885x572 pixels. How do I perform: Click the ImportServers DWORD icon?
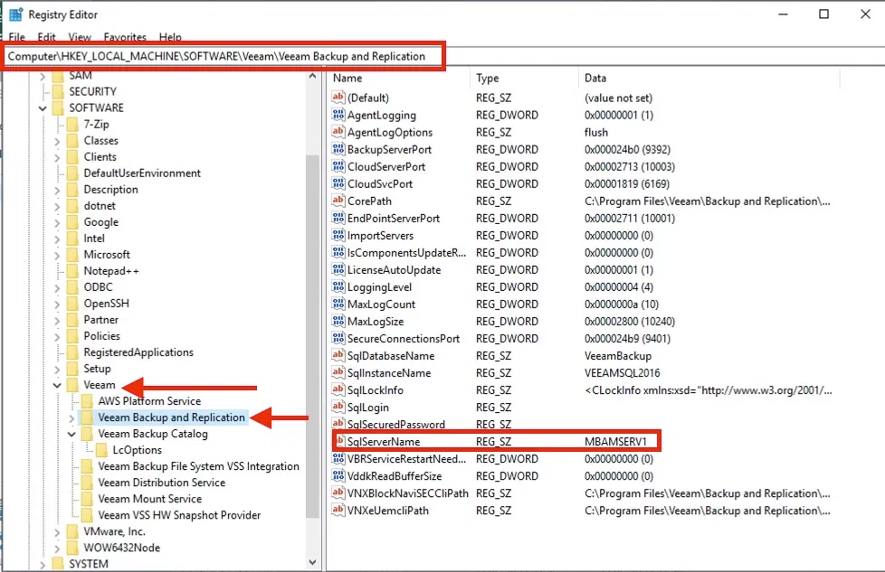click(338, 235)
